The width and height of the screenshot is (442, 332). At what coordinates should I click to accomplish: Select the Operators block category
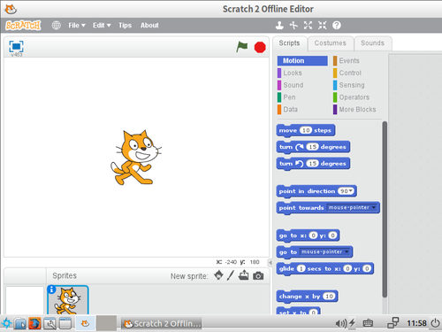351,97
